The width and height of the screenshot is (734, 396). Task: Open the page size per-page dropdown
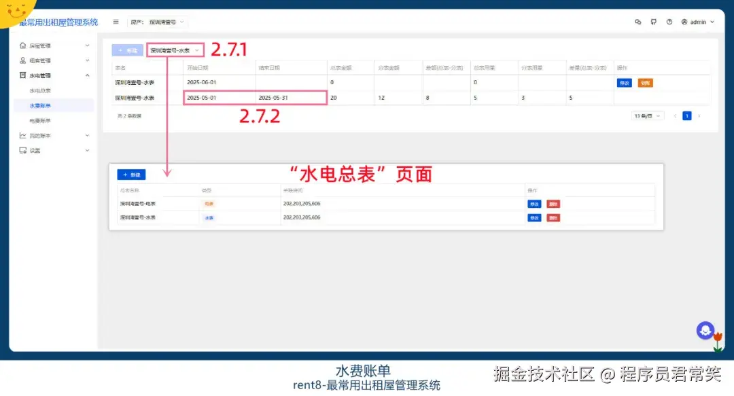tap(648, 116)
